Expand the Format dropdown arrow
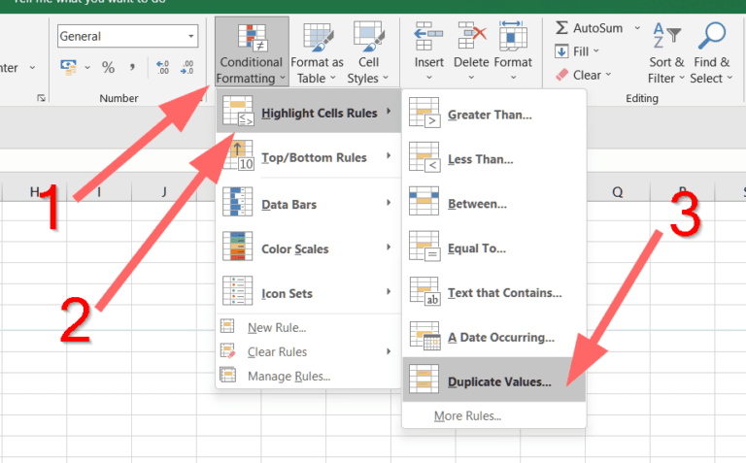 pyautogui.click(x=513, y=78)
